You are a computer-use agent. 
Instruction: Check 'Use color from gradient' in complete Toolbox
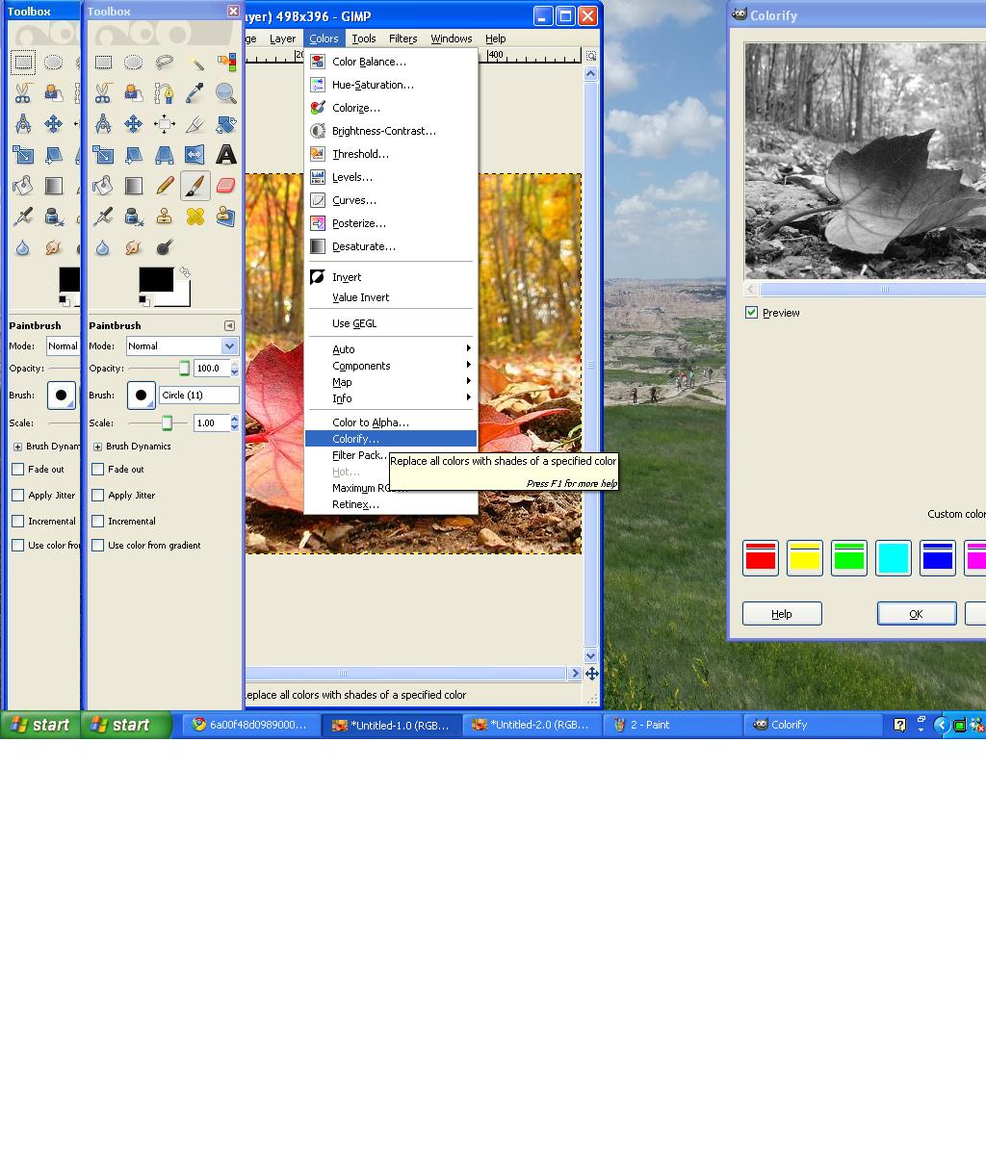coord(97,546)
